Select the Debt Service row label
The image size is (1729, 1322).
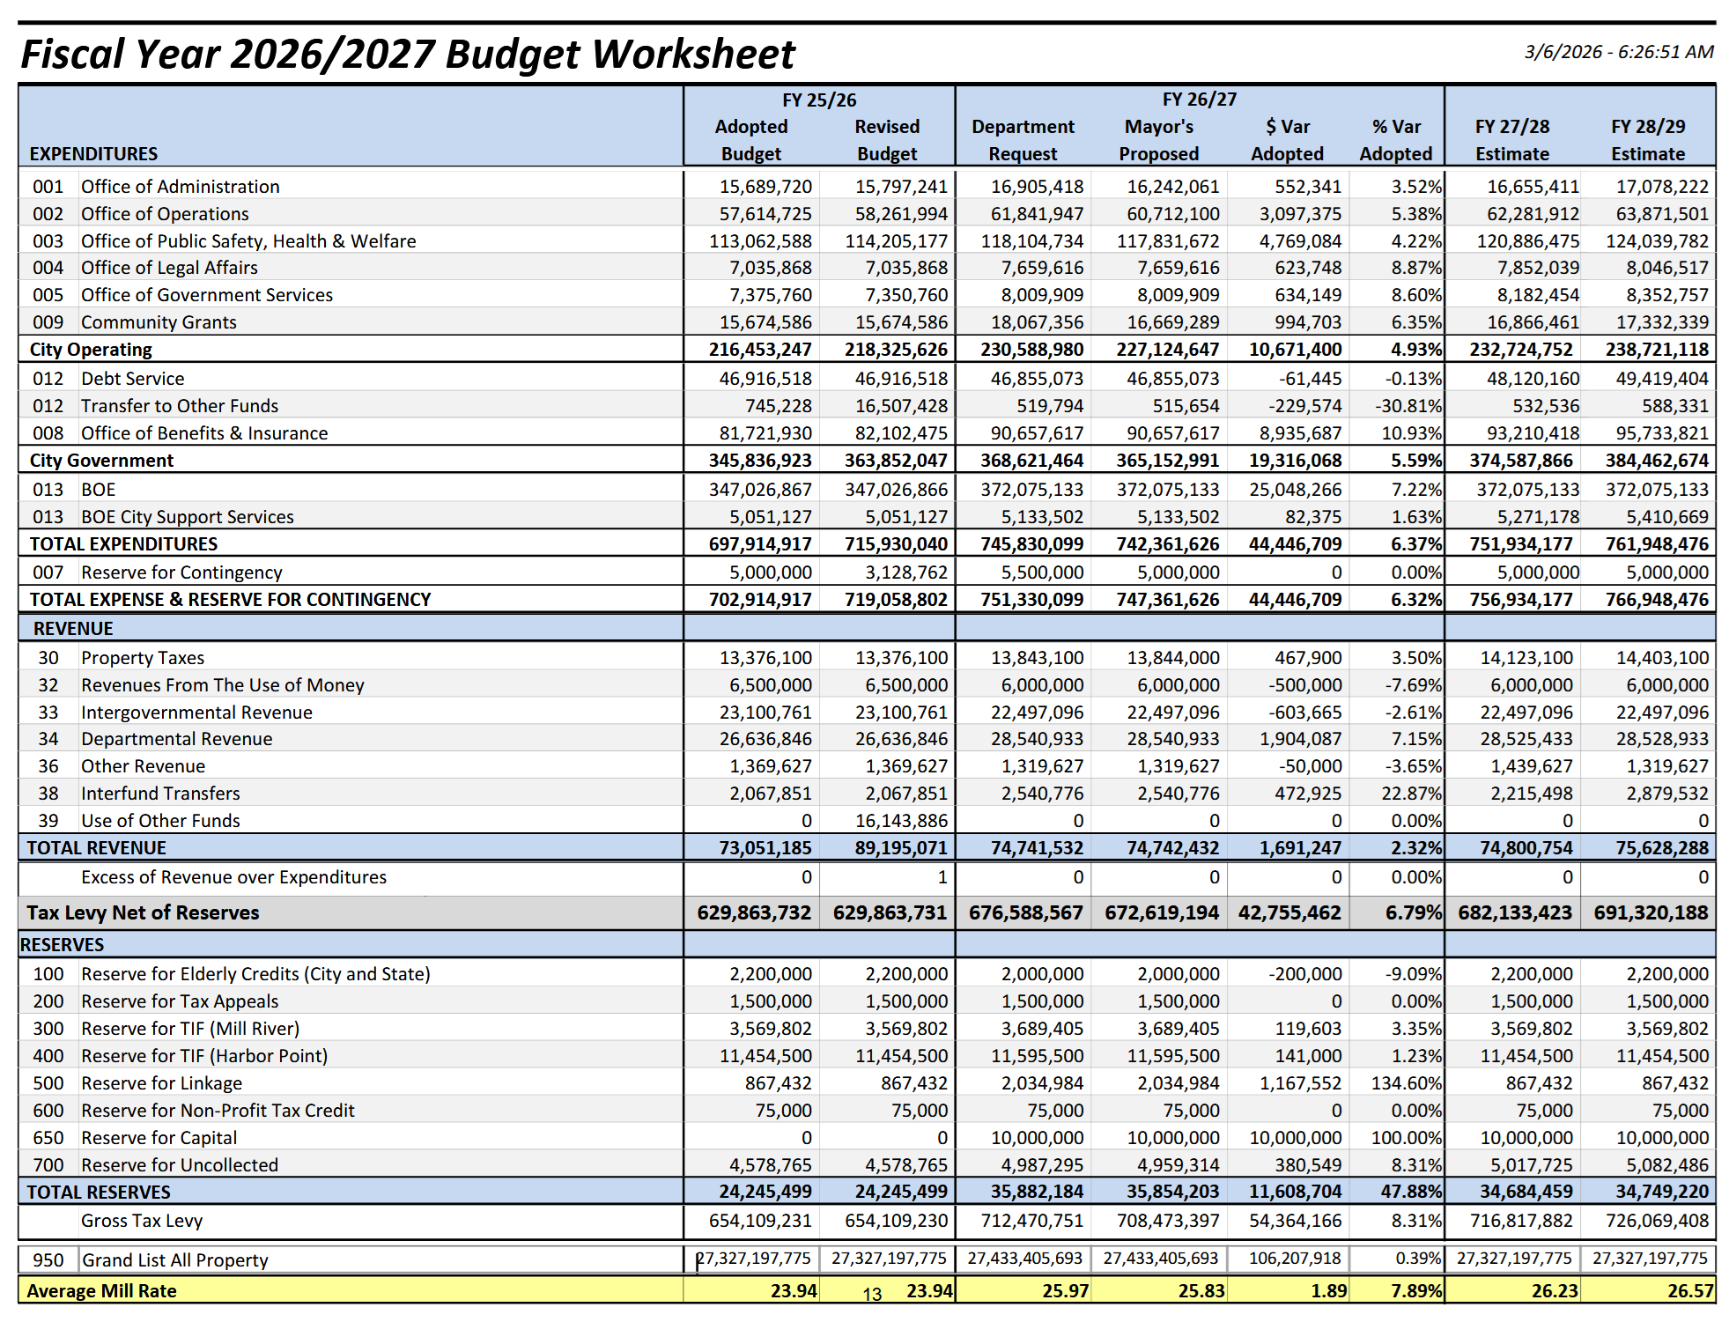(132, 379)
